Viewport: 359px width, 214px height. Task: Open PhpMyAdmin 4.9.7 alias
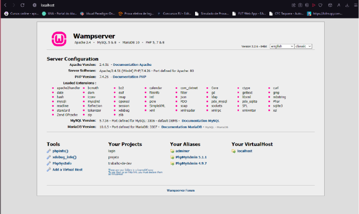pos(191,163)
